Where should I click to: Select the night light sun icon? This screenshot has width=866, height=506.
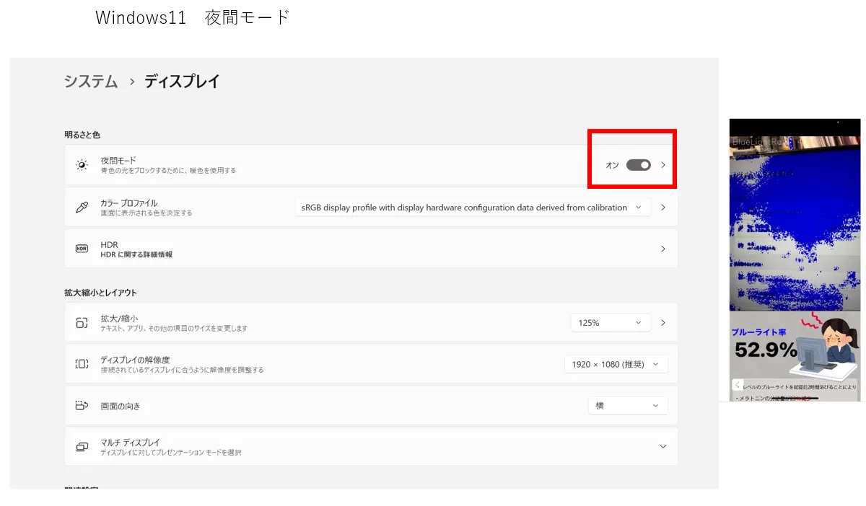coord(82,164)
